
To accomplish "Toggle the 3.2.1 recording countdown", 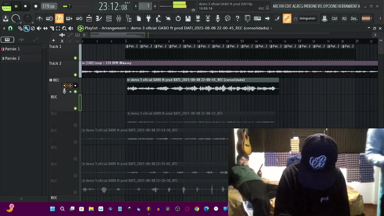I will coord(59,19).
